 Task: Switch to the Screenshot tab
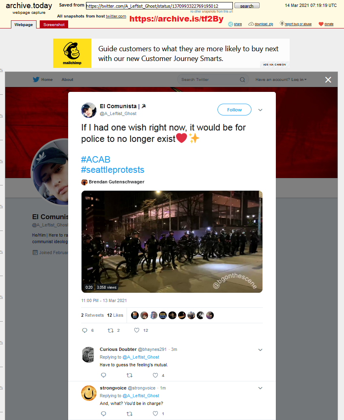pyautogui.click(x=54, y=24)
